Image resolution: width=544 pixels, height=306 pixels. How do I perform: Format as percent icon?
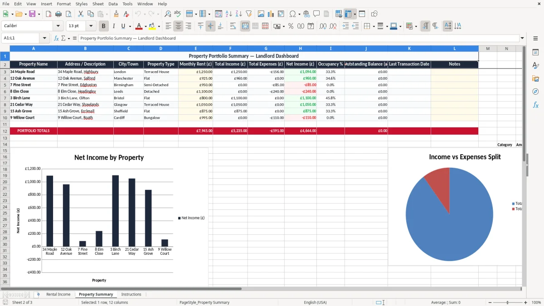(291, 26)
